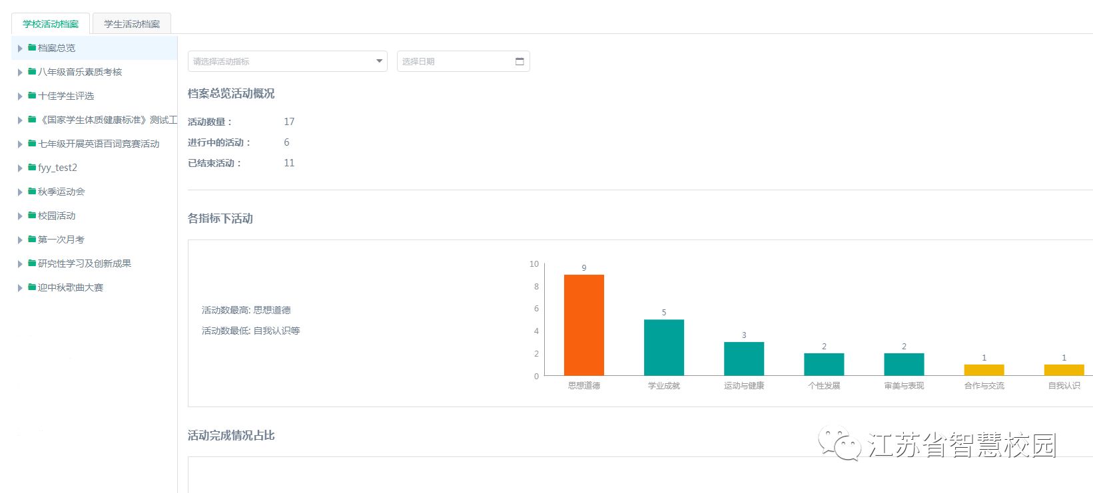Click the 档案总览 folder icon
Image resolution: width=1093 pixels, height=493 pixels.
[32, 48]
